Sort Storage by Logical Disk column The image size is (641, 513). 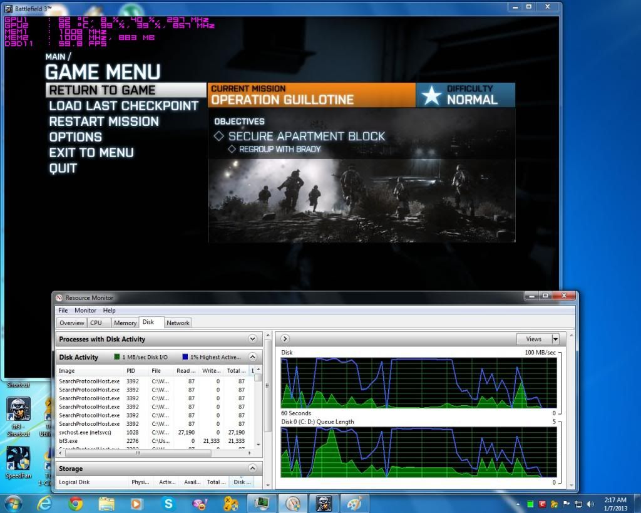pyautogui.click(x=93, y=482)
